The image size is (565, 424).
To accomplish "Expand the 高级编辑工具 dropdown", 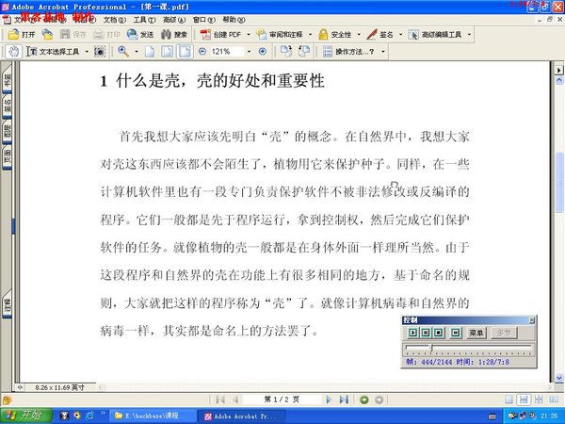I will tap(468, 35).
